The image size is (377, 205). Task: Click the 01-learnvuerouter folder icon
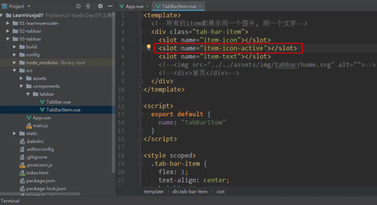(15, 23)
